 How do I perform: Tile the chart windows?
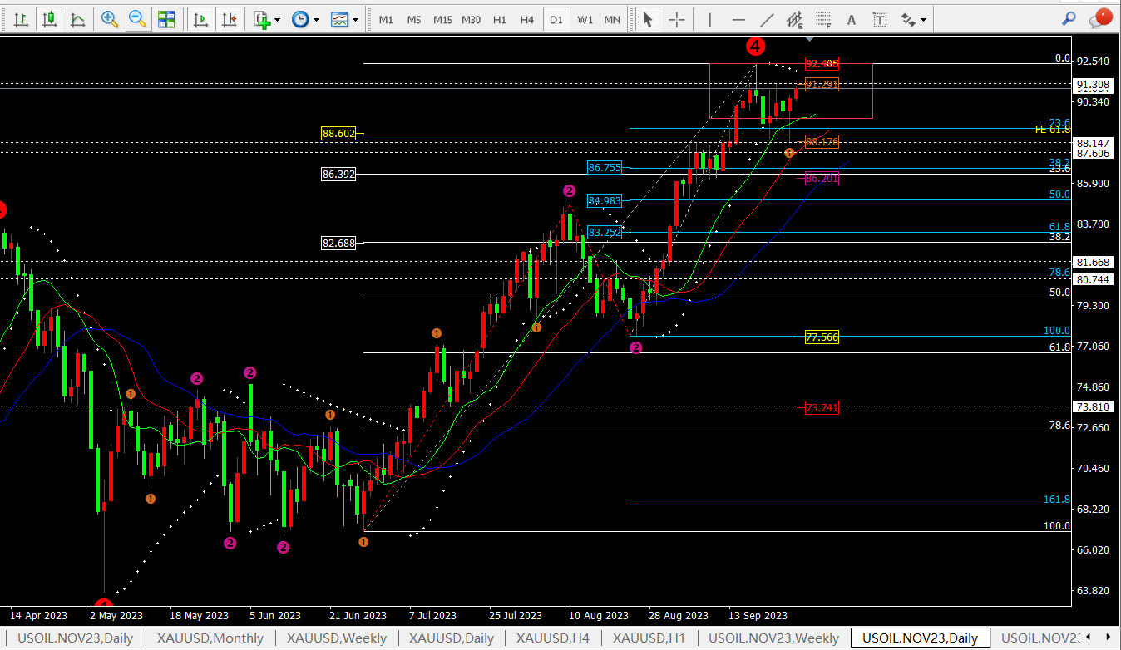coord(167,19)
